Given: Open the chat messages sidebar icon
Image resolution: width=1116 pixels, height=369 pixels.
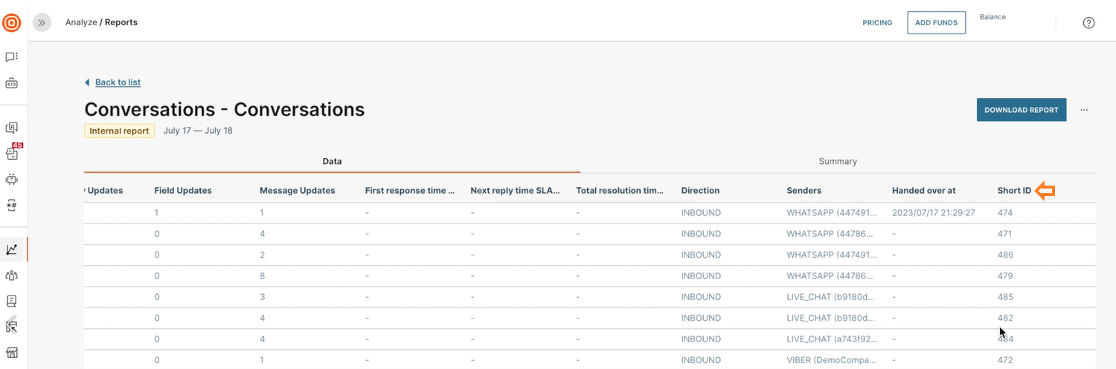Looking at the screenshot, I should (12, 57).
